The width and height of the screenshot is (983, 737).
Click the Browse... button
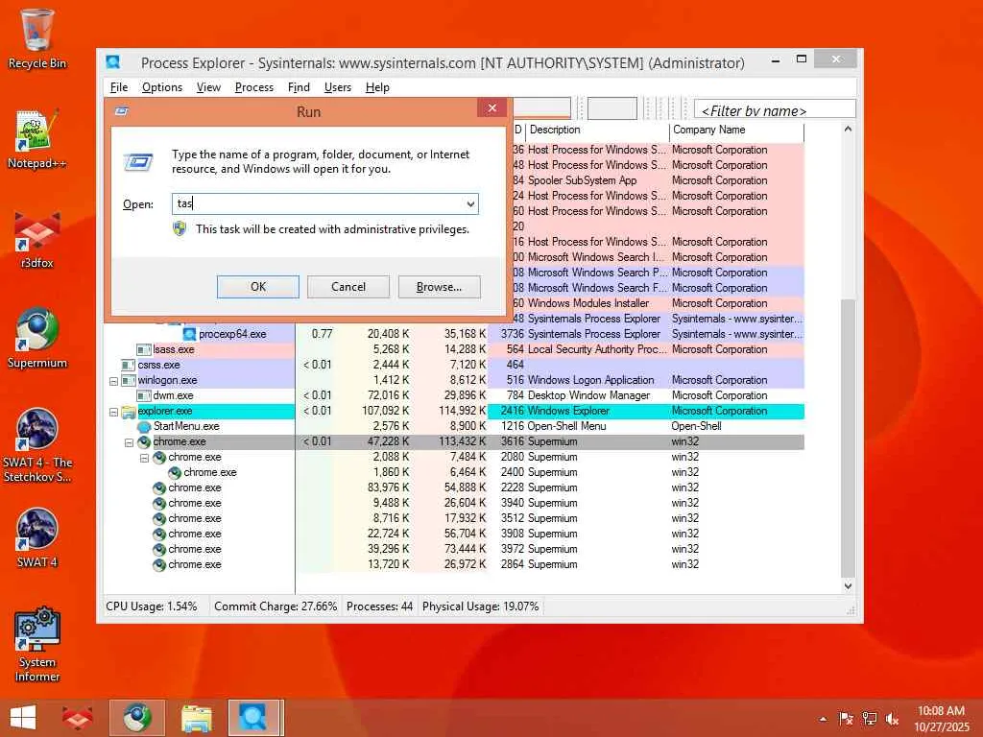point(439,286)
